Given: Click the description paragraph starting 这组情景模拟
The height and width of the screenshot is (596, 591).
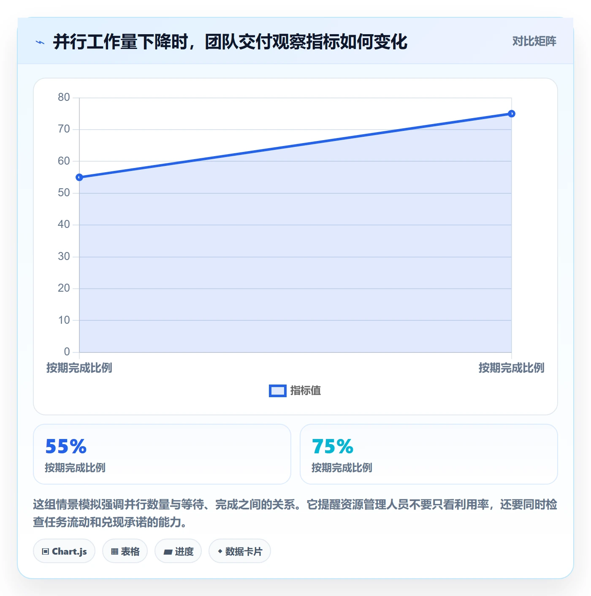Looking at the screenshot, I should (295, 513).
